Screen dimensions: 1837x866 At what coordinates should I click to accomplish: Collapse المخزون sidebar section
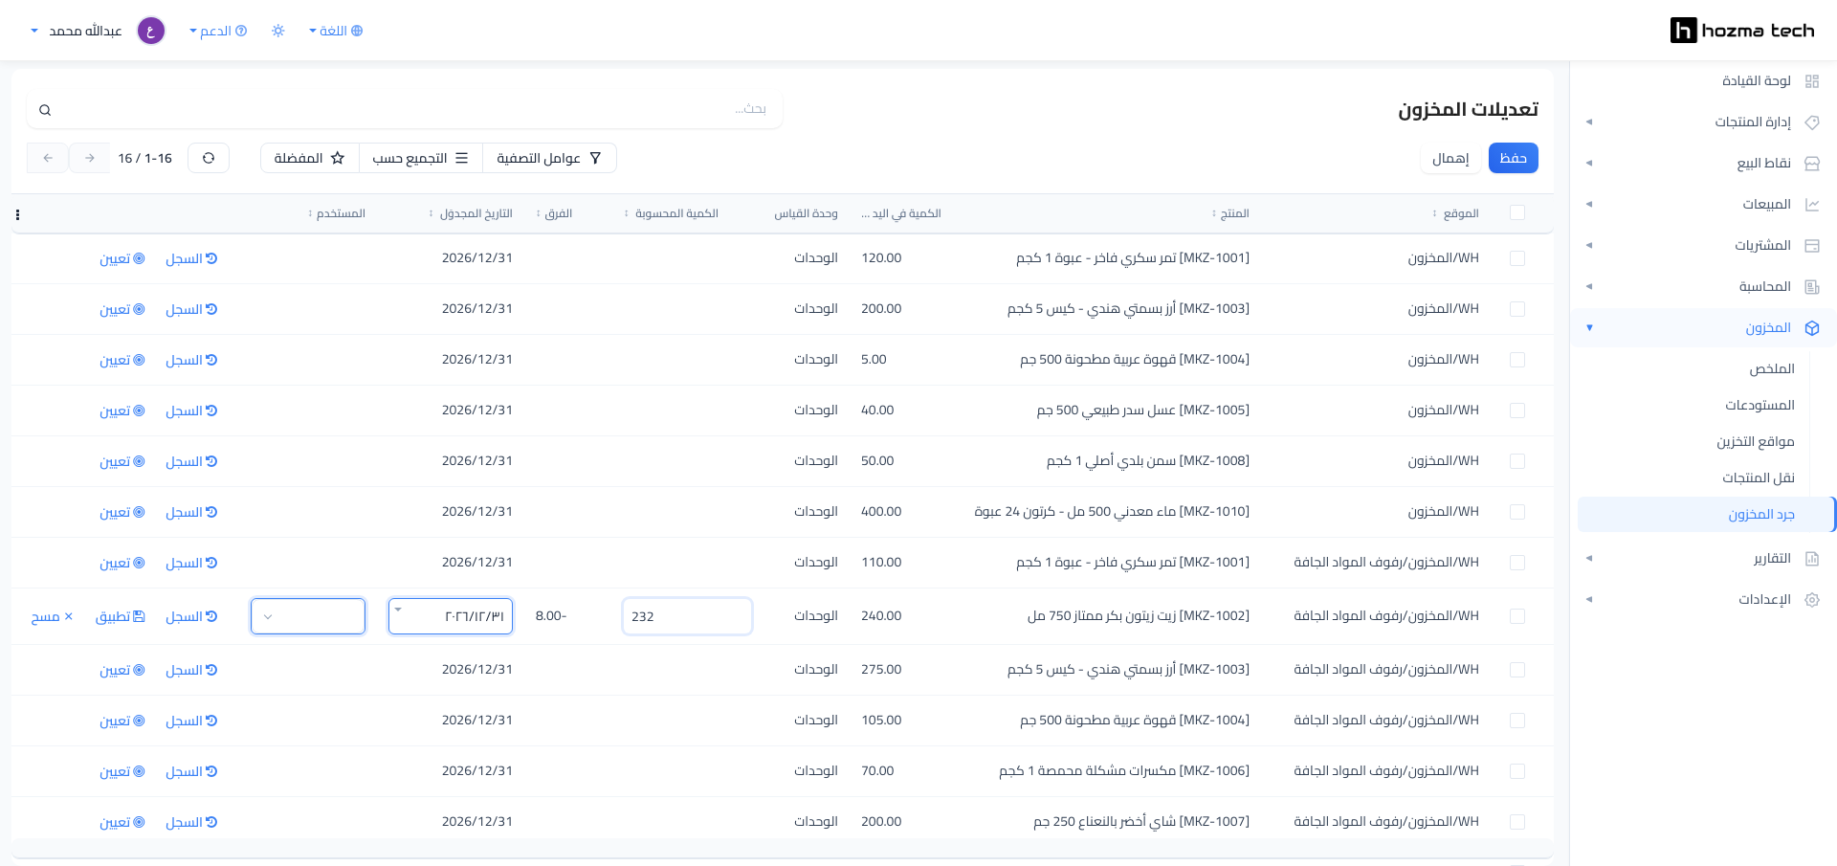click(1703, 328)
